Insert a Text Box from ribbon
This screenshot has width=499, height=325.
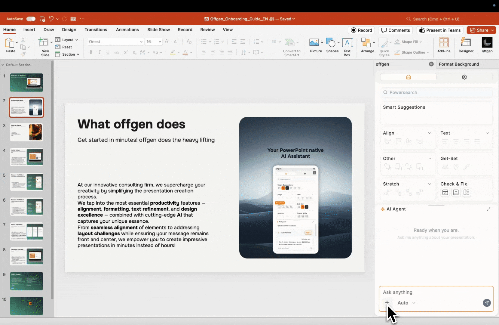pos(347,47)
